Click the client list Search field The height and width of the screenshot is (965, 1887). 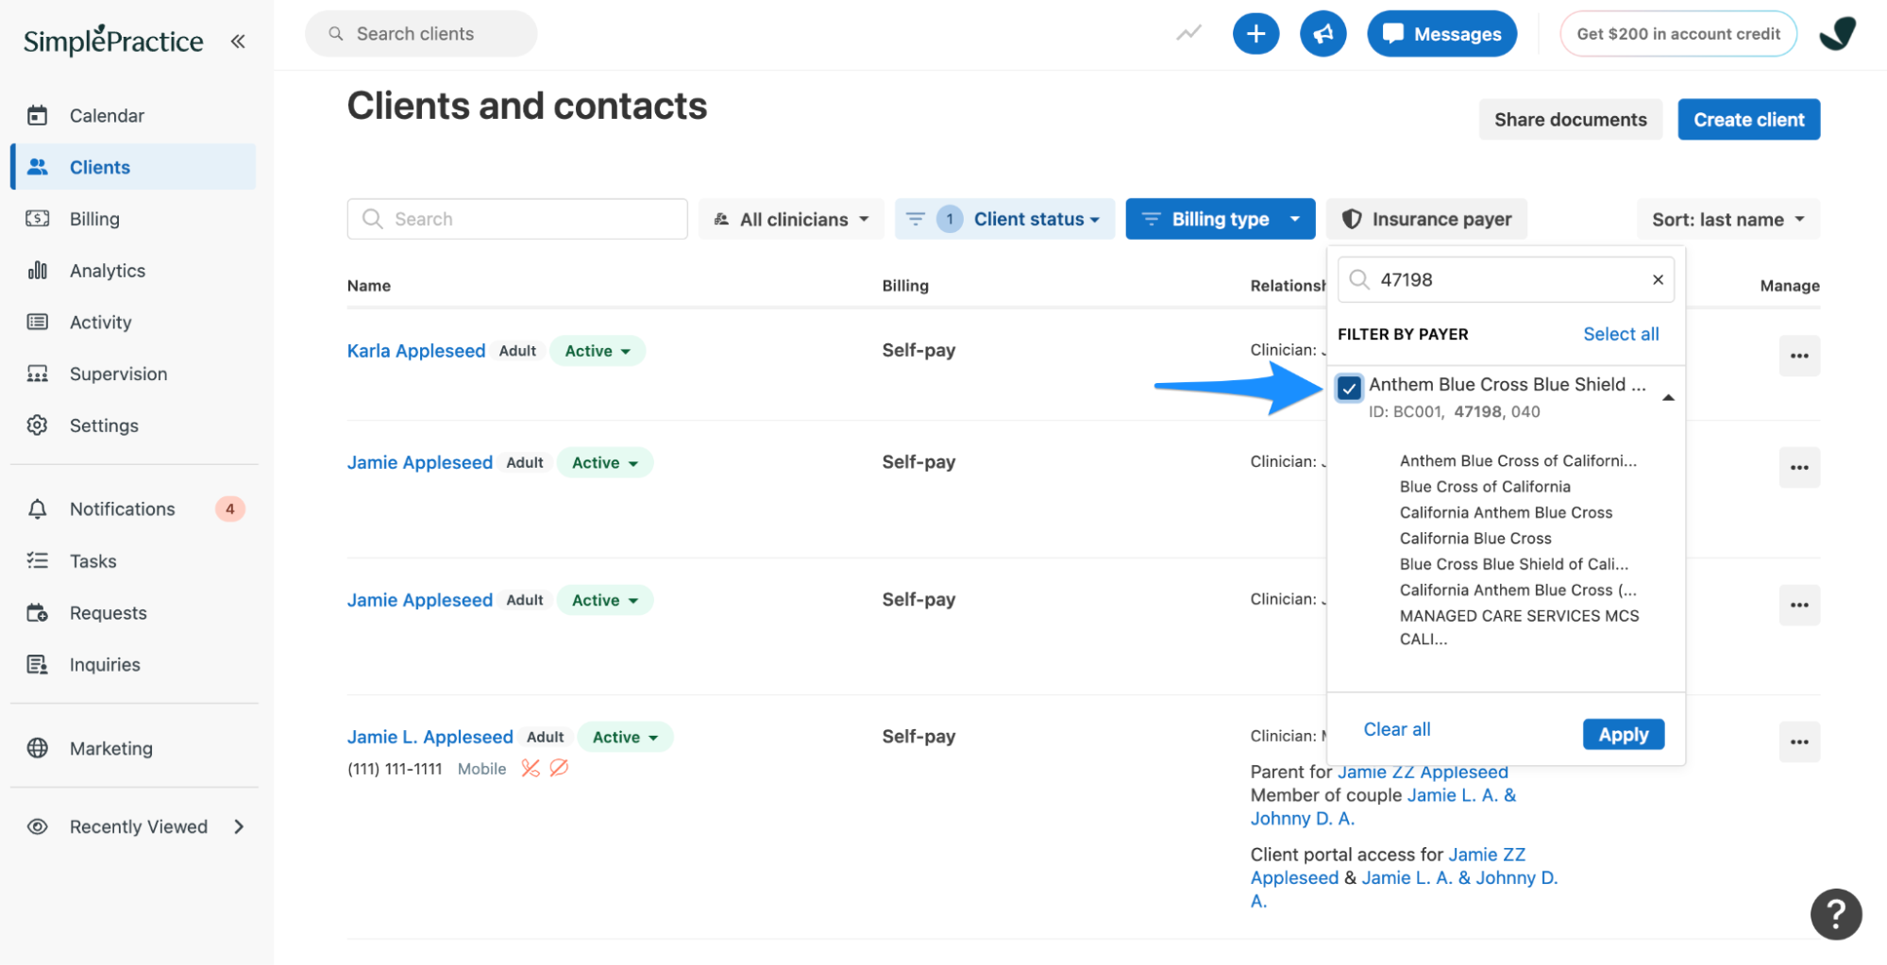coord(517,219)
